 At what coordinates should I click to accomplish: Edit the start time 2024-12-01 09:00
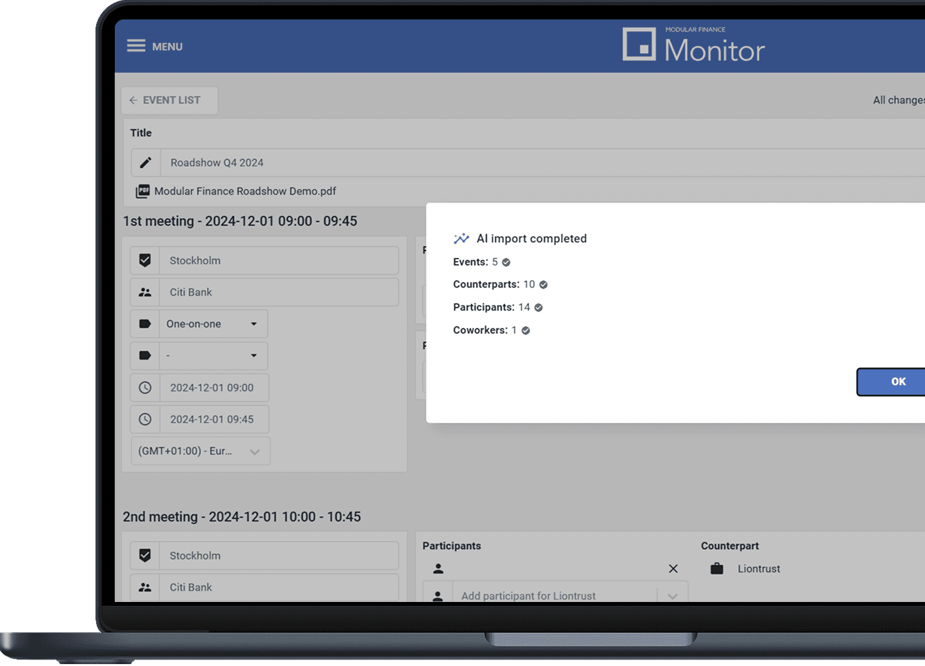coord(214,387)
